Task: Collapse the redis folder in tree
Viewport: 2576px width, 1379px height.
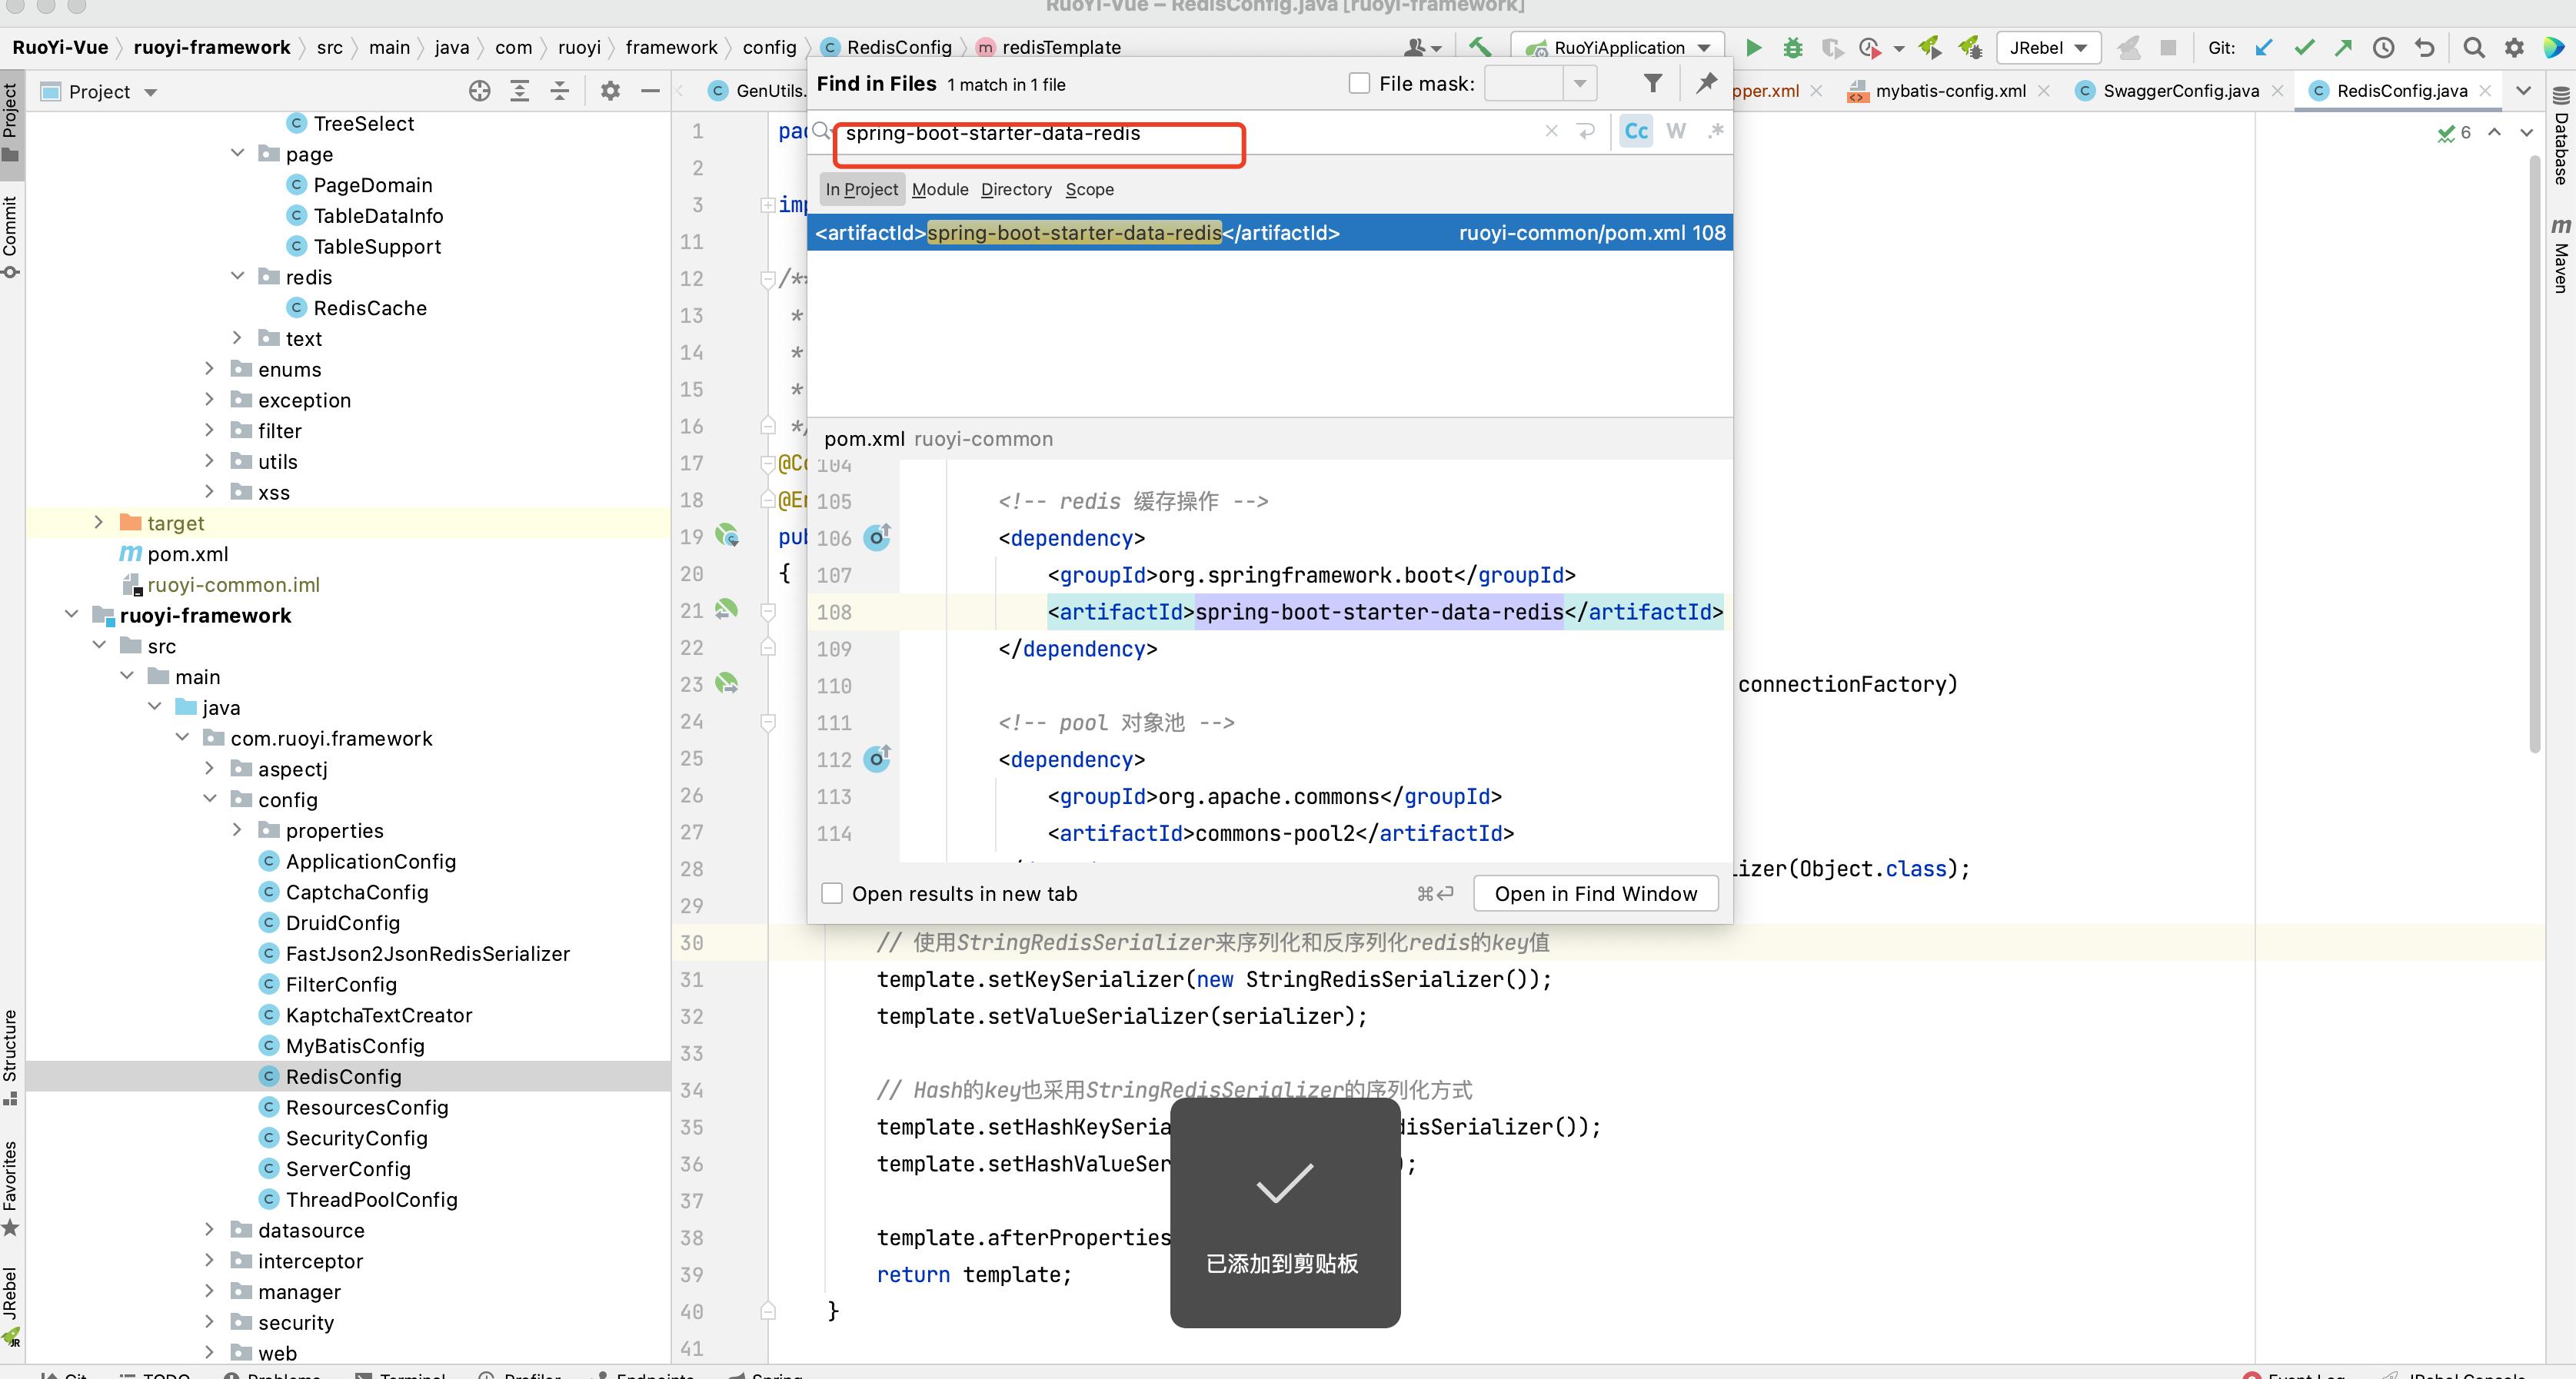Action: pos(238,277)
